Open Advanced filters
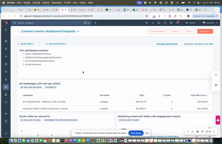The height and width of the screenshot is (144, 222). coord(56,44)
